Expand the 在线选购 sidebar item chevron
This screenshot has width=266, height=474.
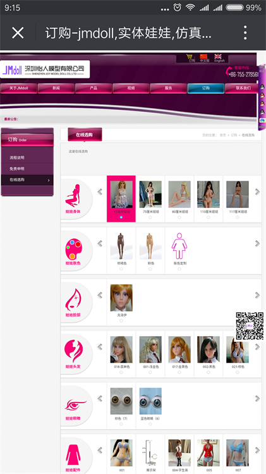click(x=49, y=181)
